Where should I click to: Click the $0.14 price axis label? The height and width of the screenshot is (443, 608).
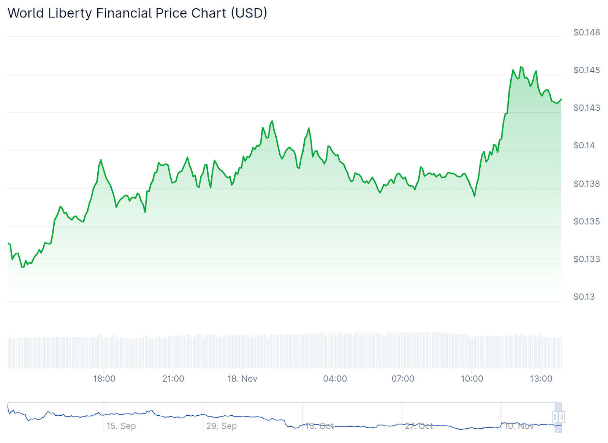point(584,146)
